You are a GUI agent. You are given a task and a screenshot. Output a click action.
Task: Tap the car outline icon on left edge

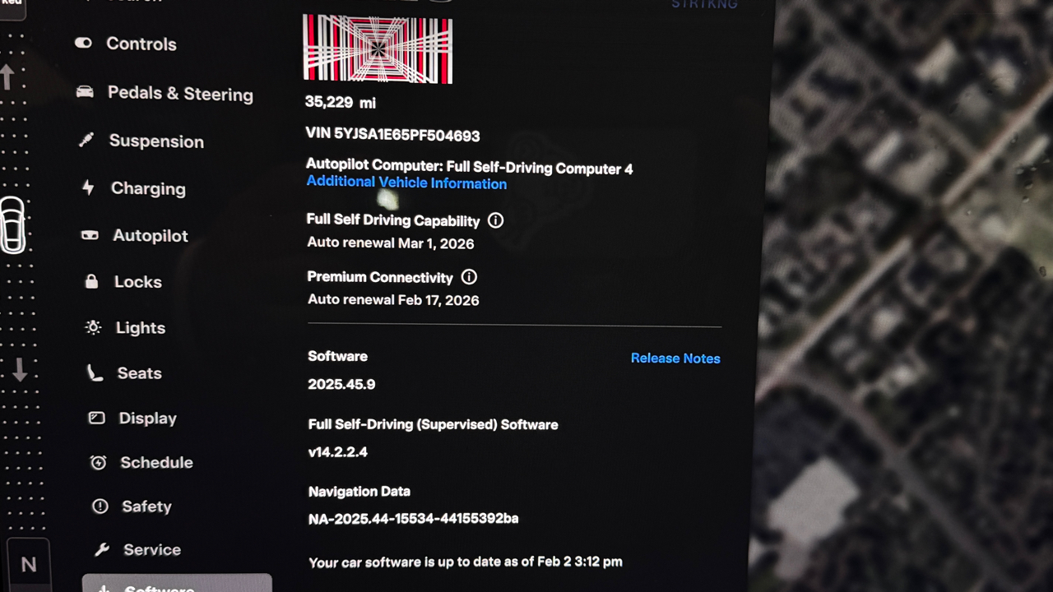(13, 225)
